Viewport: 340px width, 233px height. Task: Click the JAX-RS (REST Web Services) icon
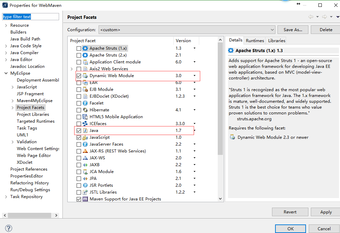85,151
